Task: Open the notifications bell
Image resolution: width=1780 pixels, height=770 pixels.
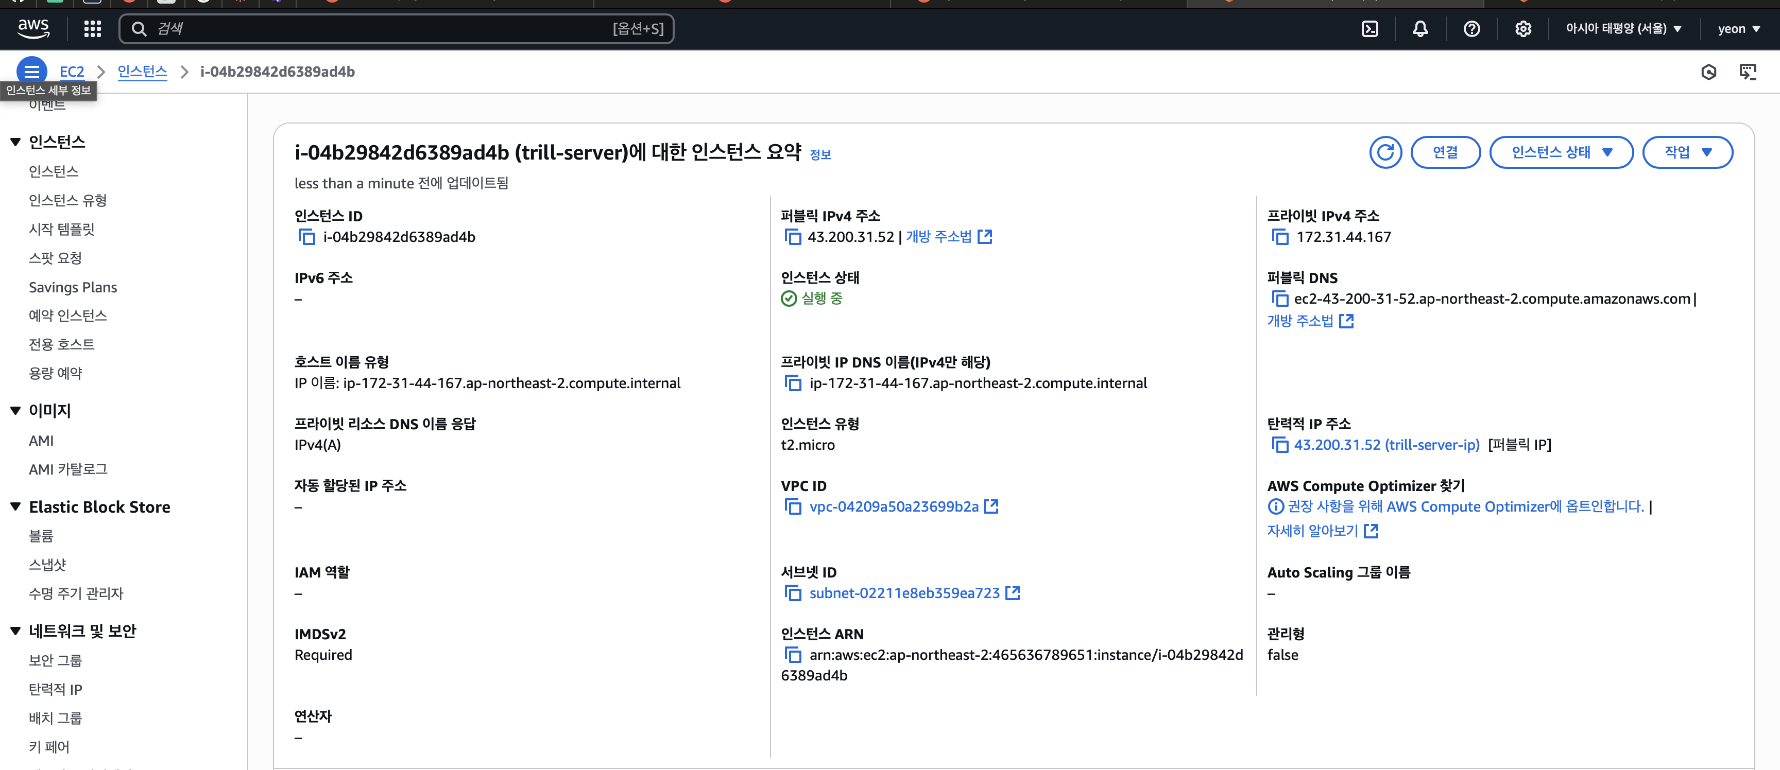Action: (x=1420, y=29)
